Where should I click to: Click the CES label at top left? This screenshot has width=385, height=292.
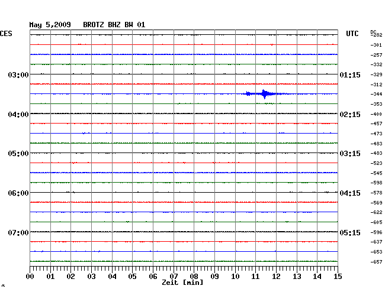click(6, 34)
